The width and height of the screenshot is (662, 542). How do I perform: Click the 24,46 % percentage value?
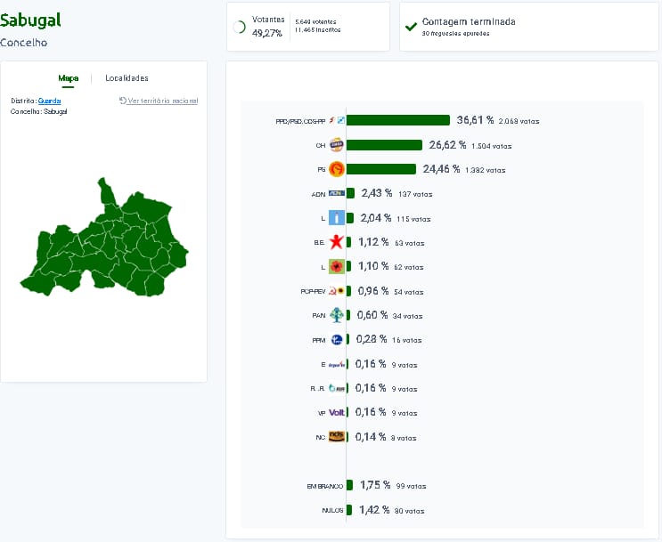441,169
